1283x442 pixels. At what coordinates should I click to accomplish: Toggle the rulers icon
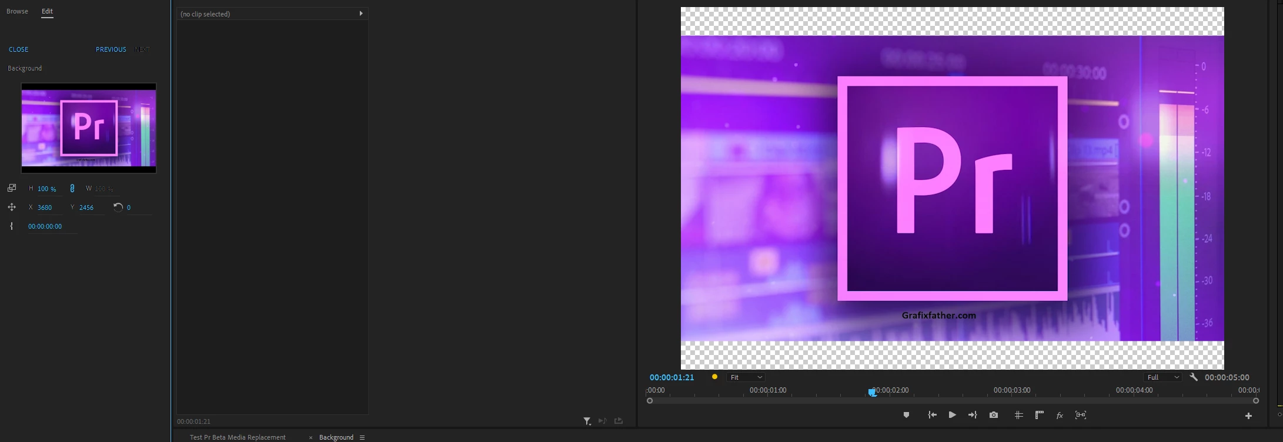coord(1040,415)
